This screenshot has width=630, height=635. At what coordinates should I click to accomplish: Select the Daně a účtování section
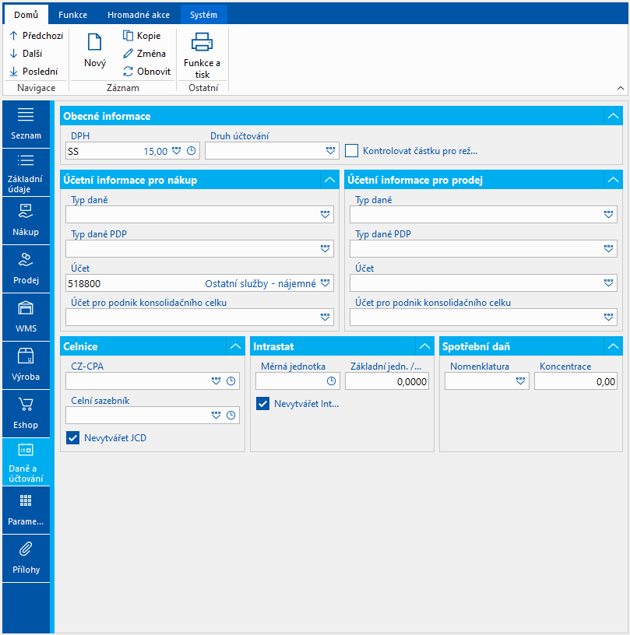pyautogui.click(x=26, y=462)
